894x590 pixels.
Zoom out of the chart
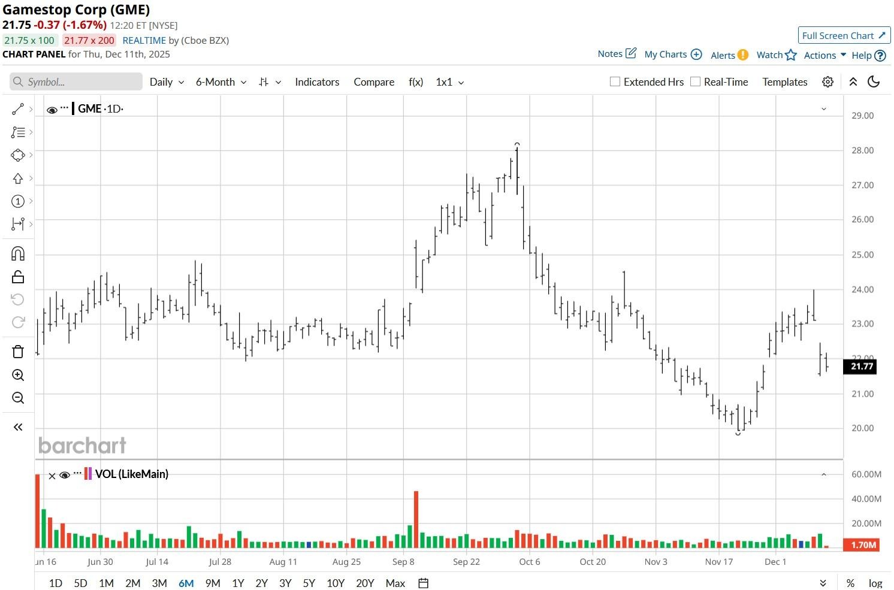tap(18, 398)
